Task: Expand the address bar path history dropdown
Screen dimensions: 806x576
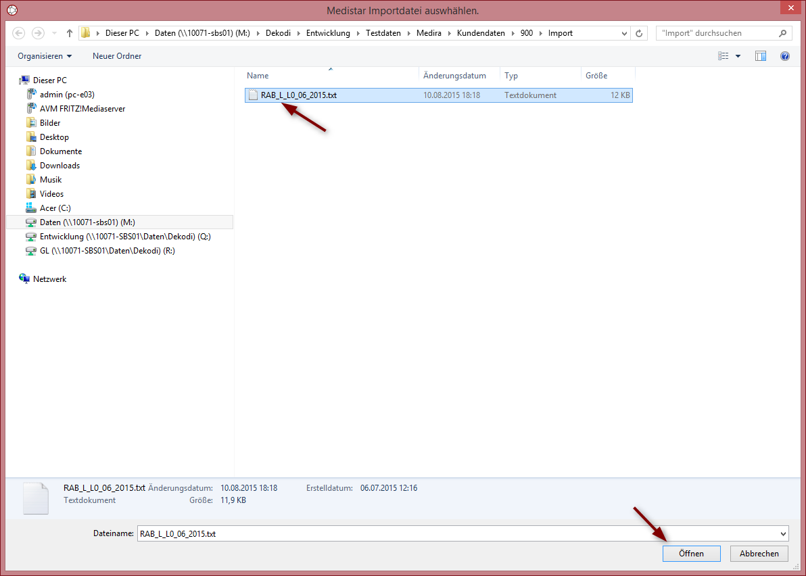Action: pos(624,33)
